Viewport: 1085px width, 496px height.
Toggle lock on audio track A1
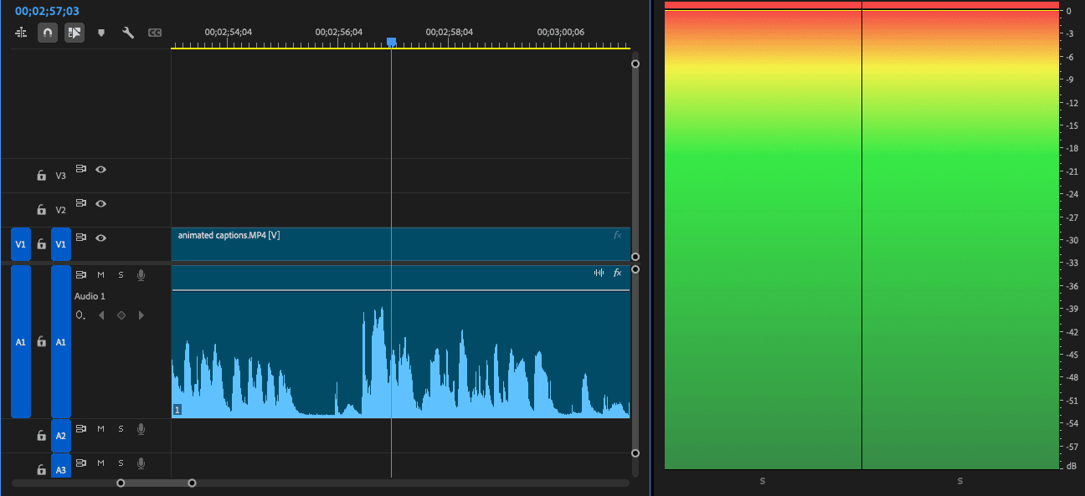pos(41,341)
